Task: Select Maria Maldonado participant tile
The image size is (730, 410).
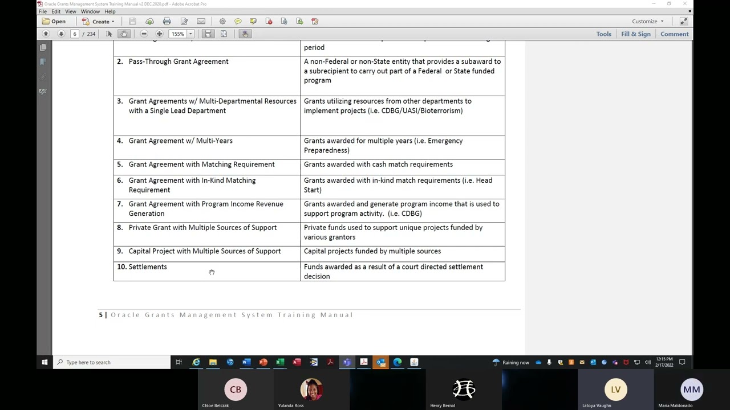Action: (692, 390)
